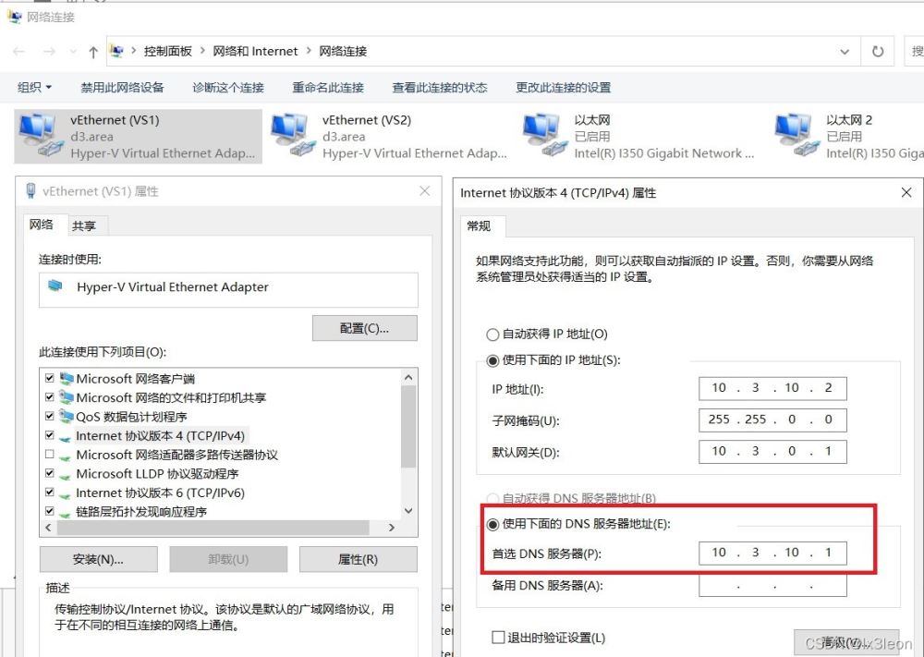The image size is (924, 657).
Task: Click the 属性(R) button
Action: 358,559
